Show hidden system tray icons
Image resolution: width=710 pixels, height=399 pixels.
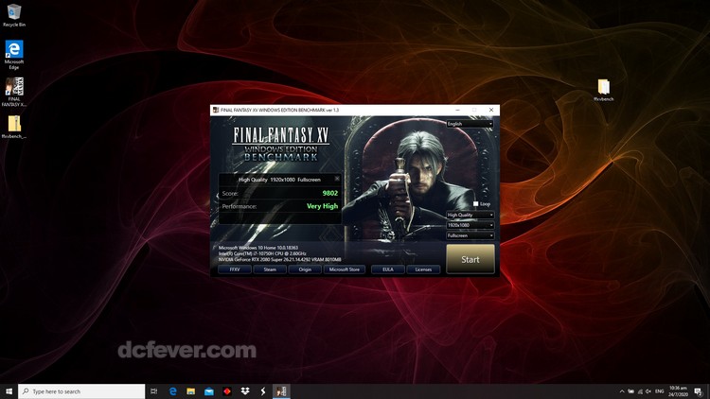click(622, 391)
